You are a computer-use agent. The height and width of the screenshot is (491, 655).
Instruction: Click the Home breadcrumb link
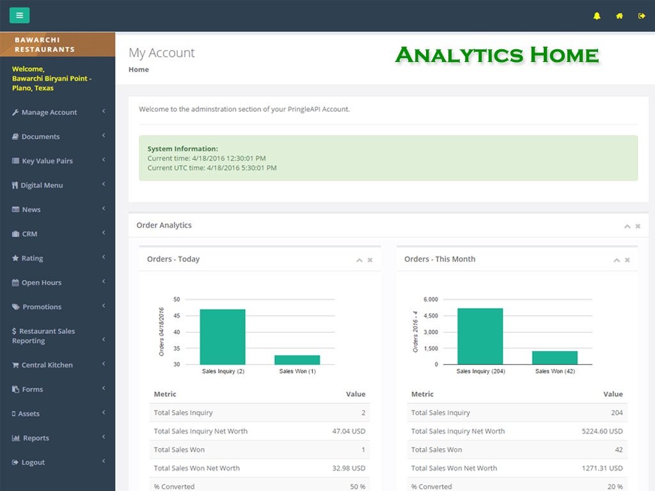tap(139, 70)
